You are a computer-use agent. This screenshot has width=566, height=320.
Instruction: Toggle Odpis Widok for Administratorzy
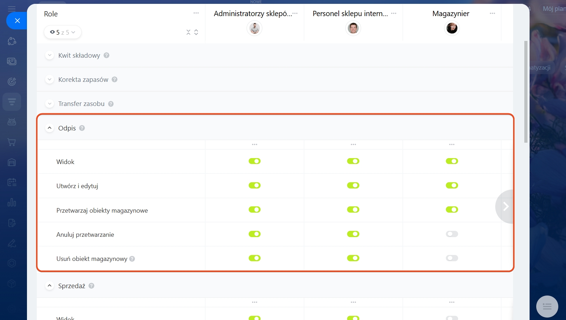pos(255,161)
